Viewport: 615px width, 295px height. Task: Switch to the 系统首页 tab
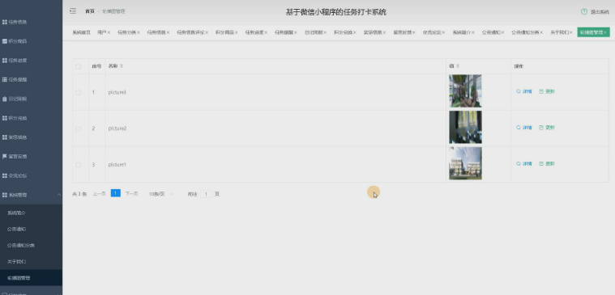point(82,32)
